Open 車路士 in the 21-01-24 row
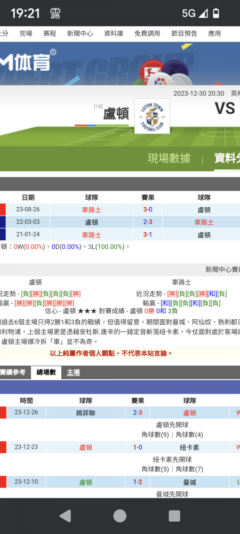Screen dimensions: 240x534 (x=91, y=234)
